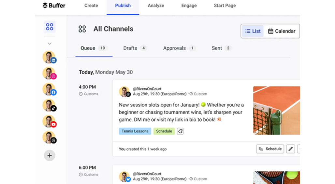This screenshot has width=335, height=184.
Task: Open the Sent tab
Action: (x=222, y=48)
